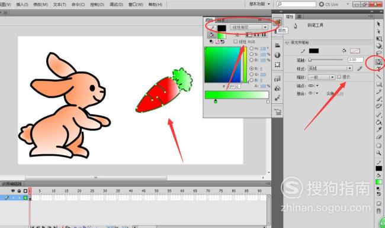Select the S saturation radio button
Image resolution: width=385 pixels, height=228 pixels.
click(x=251, y=54)
